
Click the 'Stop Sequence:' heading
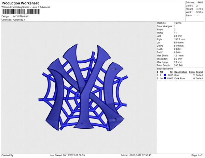point(165,69)
